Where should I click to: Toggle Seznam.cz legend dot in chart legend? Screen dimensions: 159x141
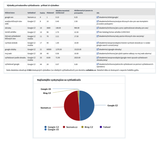pos(64,127)
